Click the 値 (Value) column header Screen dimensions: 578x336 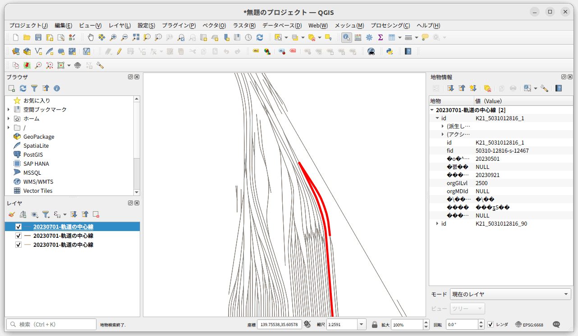[x=523, y=101]
